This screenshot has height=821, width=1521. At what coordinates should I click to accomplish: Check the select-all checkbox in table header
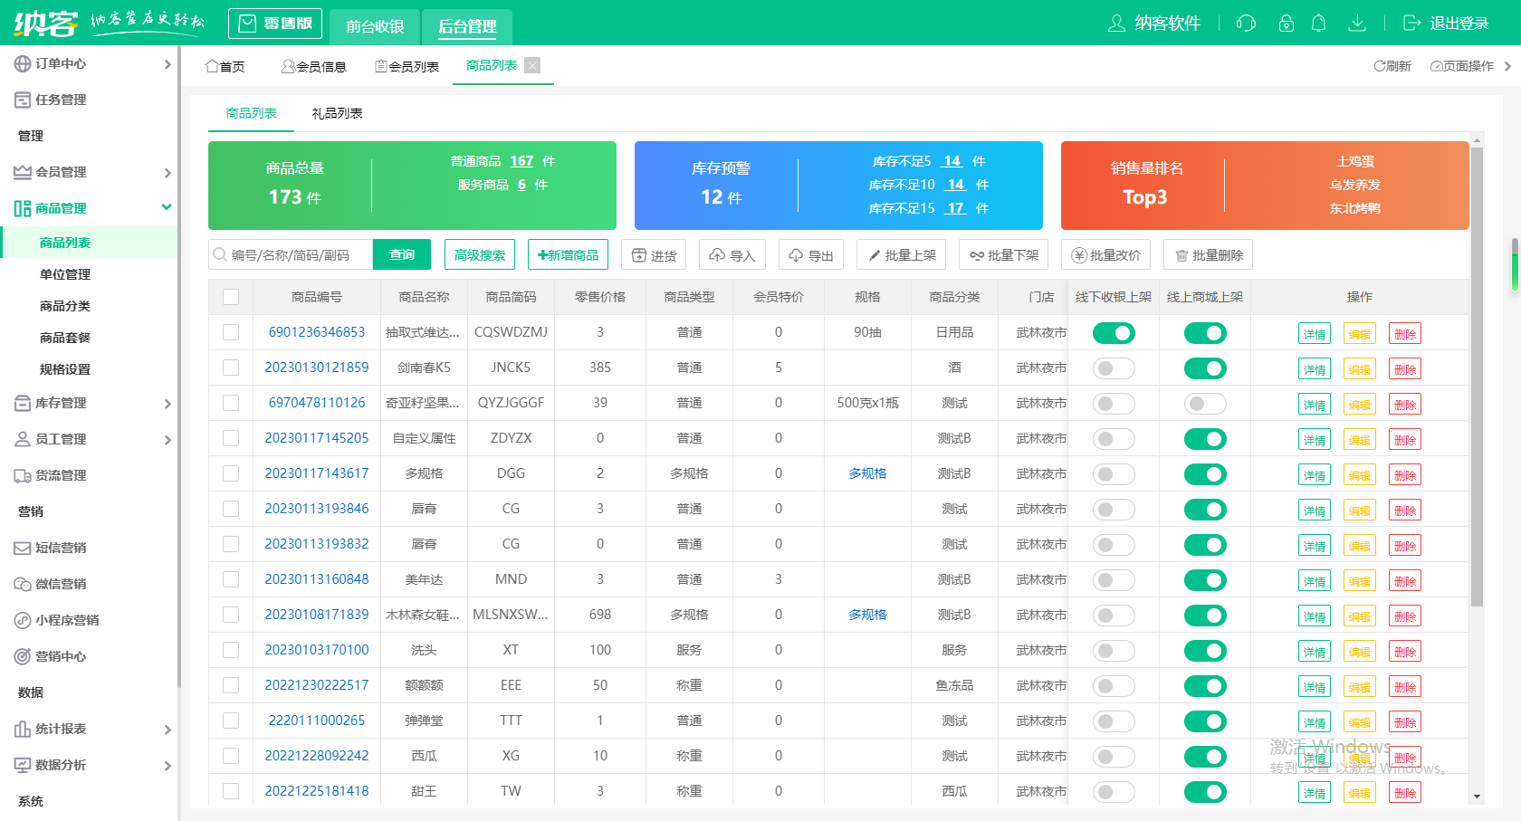pos(231,296)
